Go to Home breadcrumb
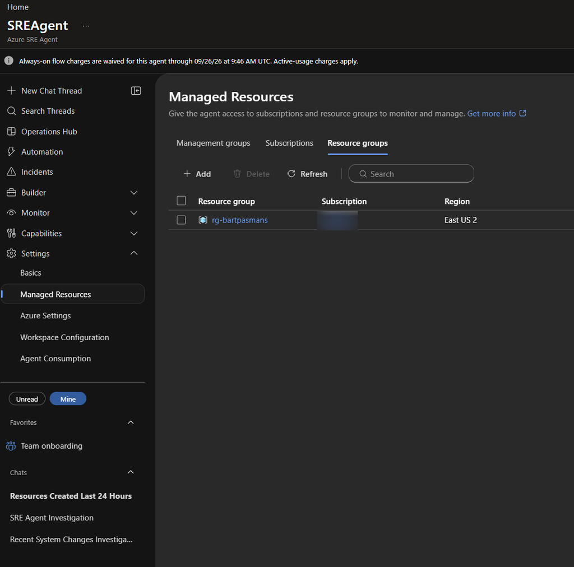This screenshot has width=574, height=567. pos(18,7)
